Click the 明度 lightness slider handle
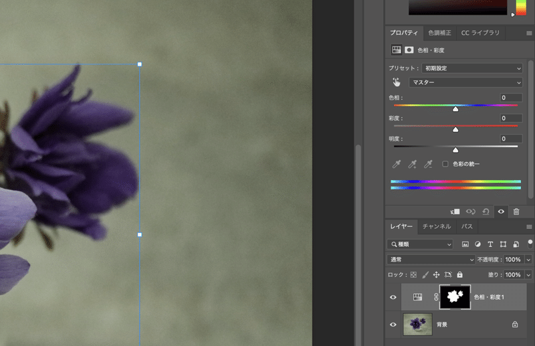 point(455,150)
